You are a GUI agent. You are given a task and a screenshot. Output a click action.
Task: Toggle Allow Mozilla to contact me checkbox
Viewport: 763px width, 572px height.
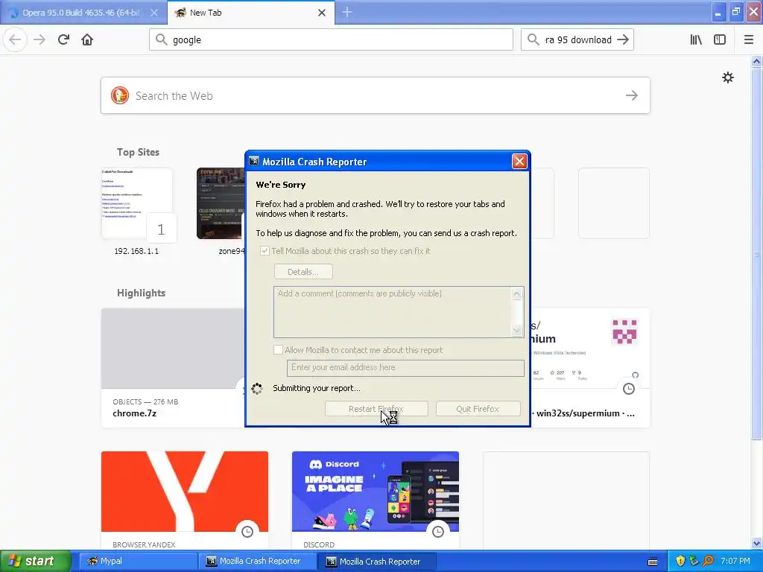tap(278, 350)
